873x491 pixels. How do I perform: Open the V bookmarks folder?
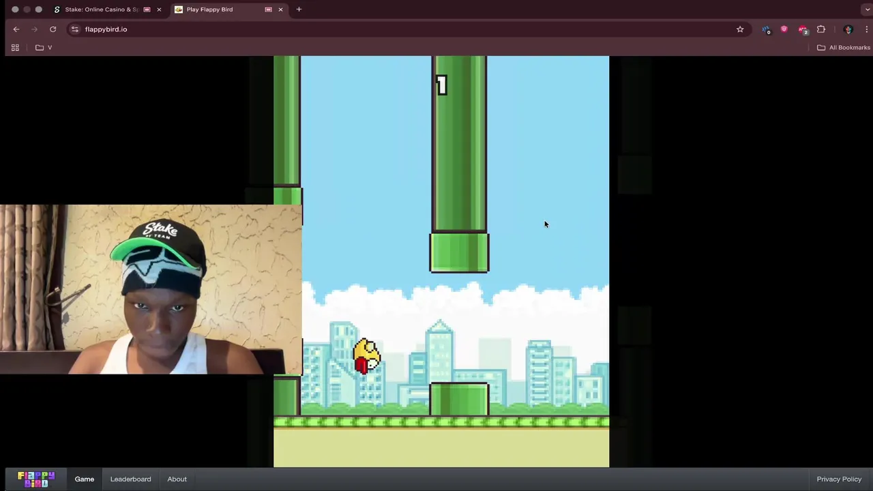point(44,48)
